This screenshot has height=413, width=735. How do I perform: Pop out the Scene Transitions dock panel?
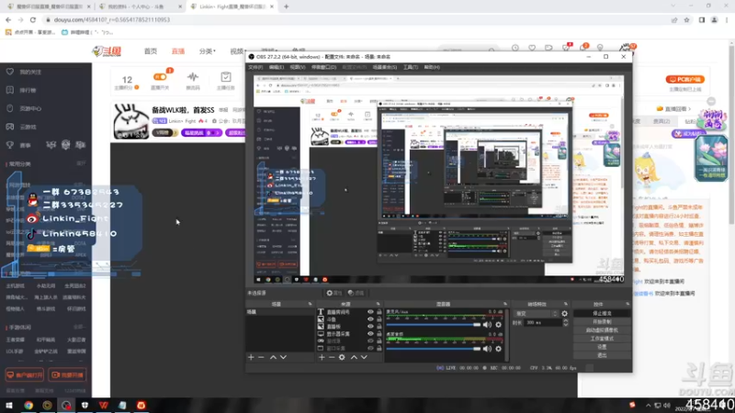(x=566, y=304)
